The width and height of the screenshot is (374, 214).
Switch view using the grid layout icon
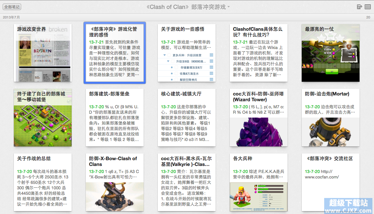[x=368, y=7]
